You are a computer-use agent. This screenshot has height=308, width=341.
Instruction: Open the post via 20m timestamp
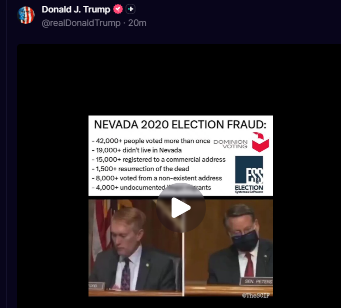click(x=137, y=23)
